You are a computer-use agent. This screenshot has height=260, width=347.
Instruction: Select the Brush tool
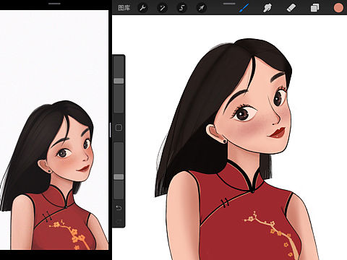(x=244, y=8)
